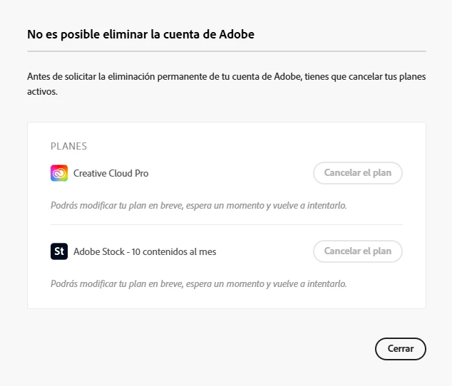Select the Creative Cloud Pro plan name
Viewport: 452px width, 386px height.
[111, 173]
